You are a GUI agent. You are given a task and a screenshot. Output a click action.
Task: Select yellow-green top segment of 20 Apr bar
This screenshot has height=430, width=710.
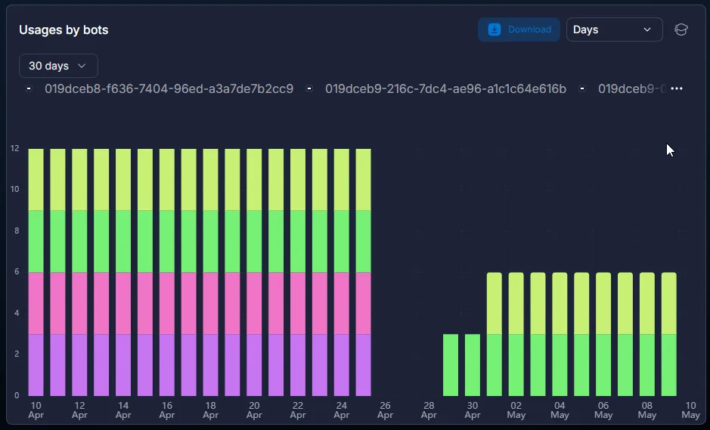click(254, 180)
